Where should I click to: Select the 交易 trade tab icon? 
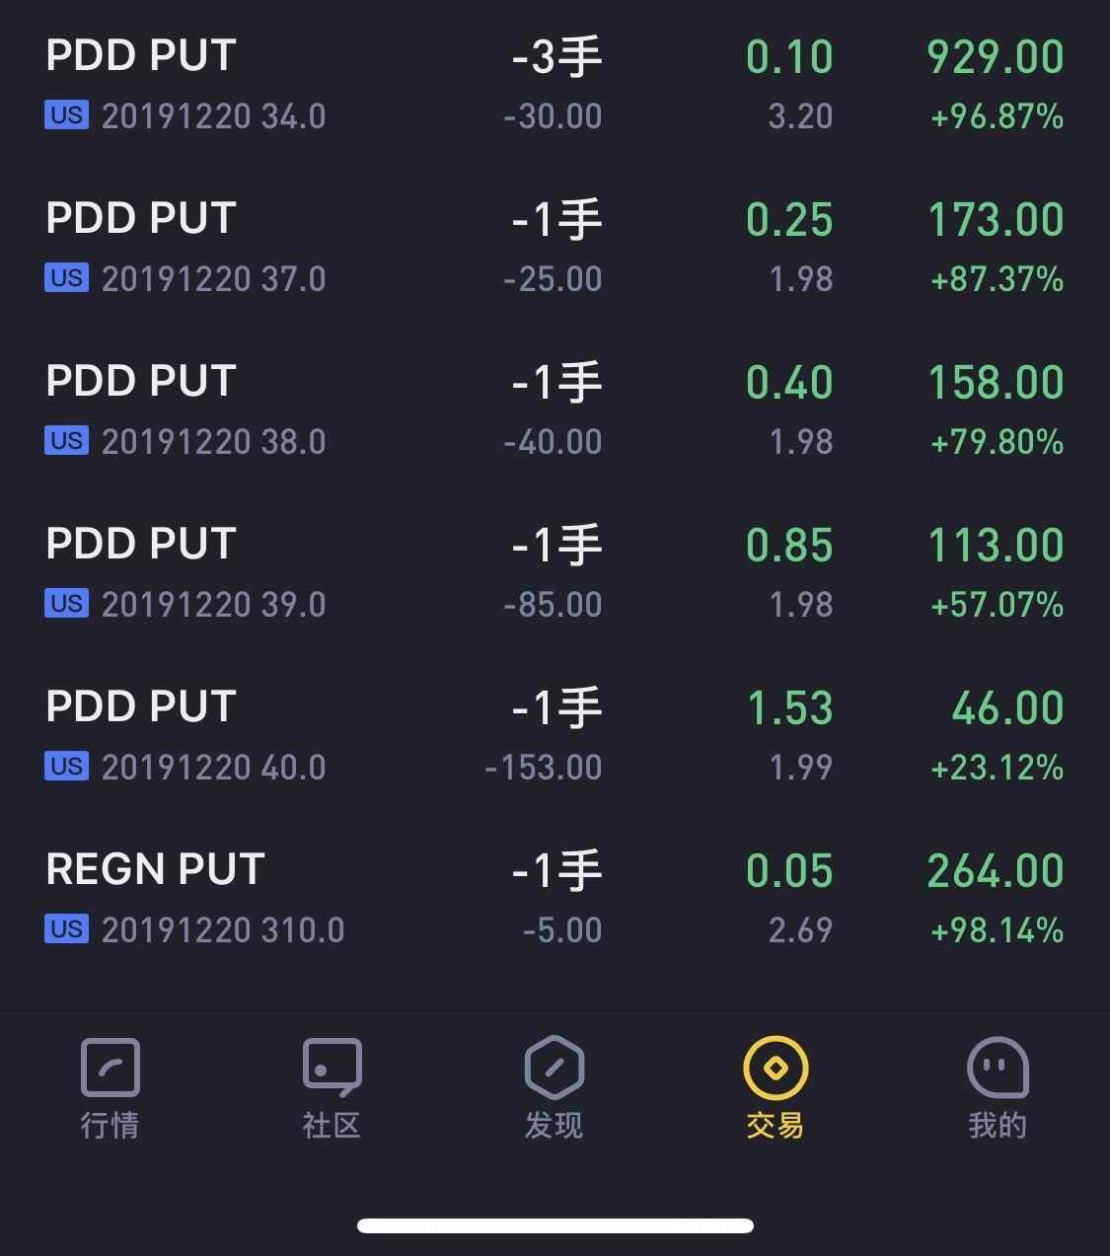[x=776, y=1068]
